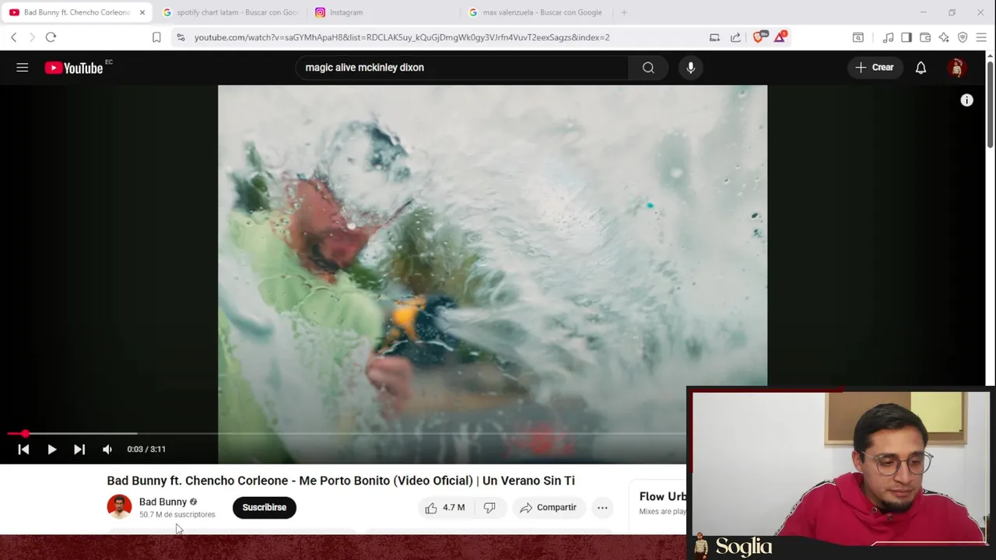Open the Crear create menu
Image resolution: width=996 pixels, height=560 pixels.
click(875, 68)
